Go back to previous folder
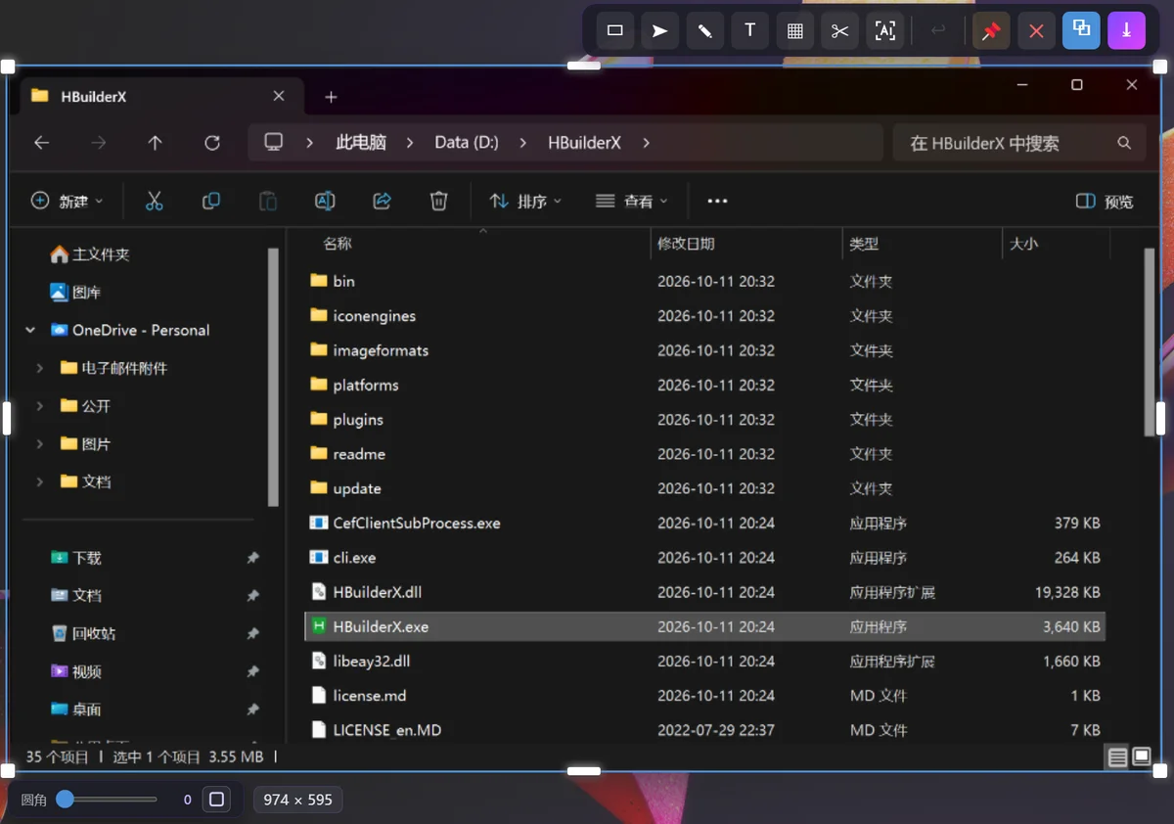This screenshot has width=1174, height=824. (41, 143)
